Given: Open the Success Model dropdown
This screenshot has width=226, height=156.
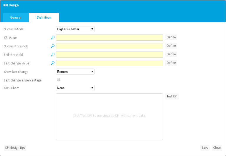Looking at the screenshot, I should (x=75, y=29).
